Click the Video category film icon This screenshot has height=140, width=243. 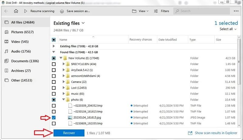coord(6,42)
